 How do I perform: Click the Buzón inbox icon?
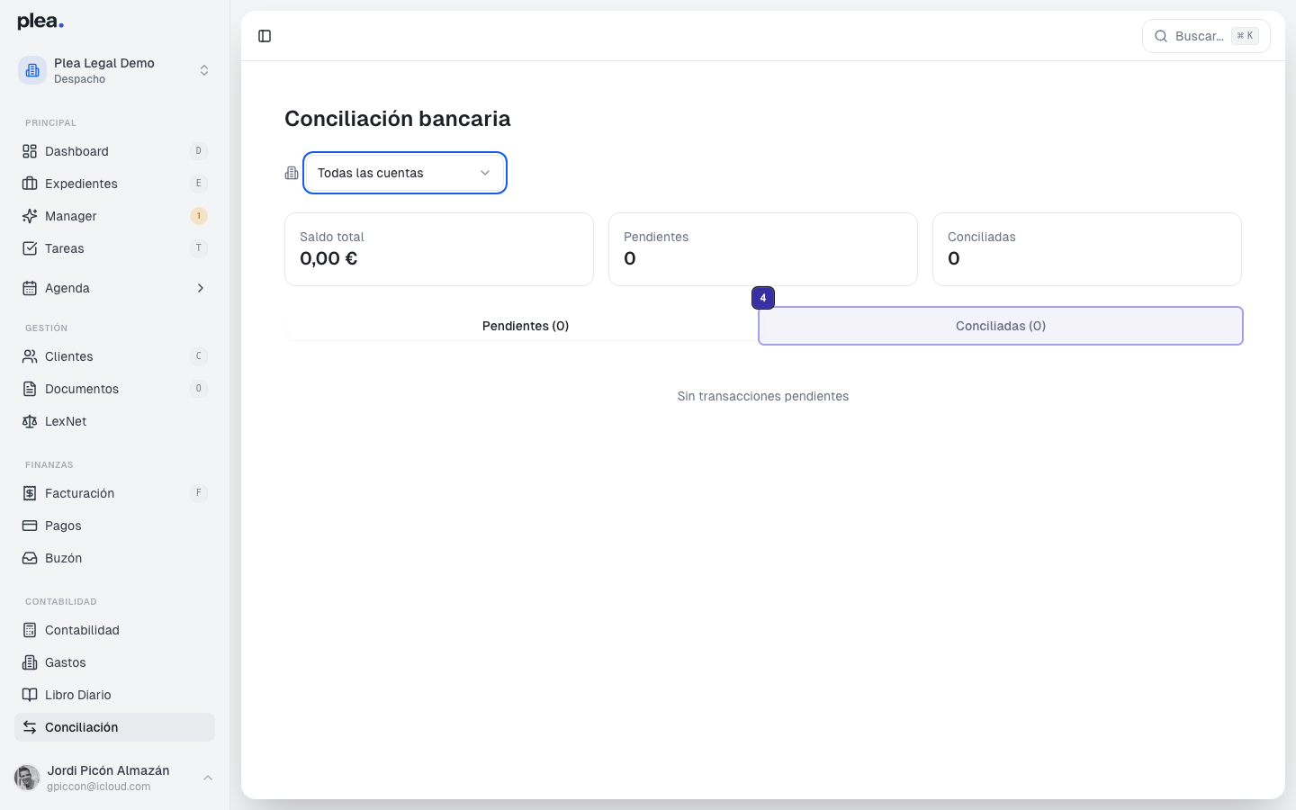pos(30,558)
